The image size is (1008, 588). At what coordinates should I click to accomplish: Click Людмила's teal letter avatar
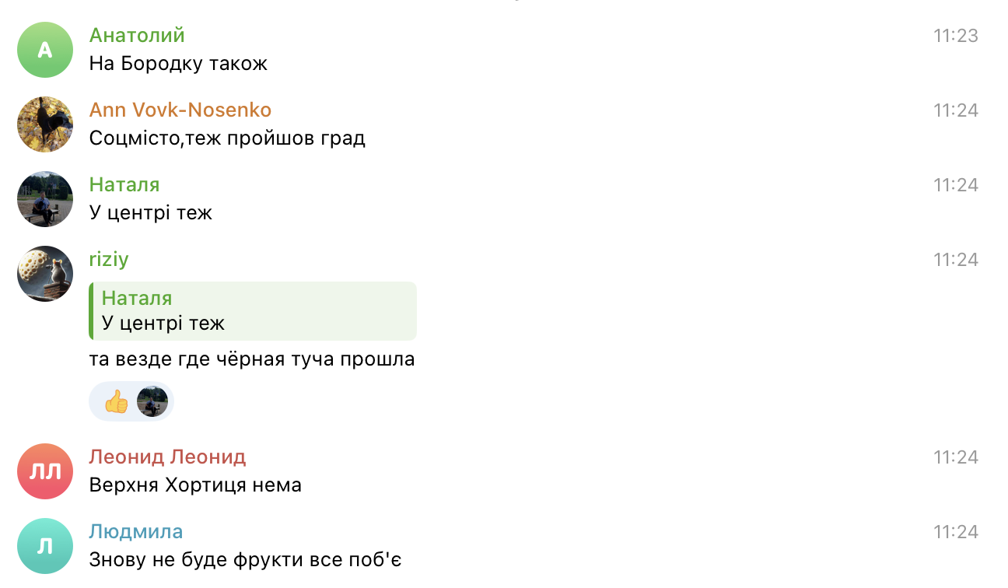[x=45, y=546]
